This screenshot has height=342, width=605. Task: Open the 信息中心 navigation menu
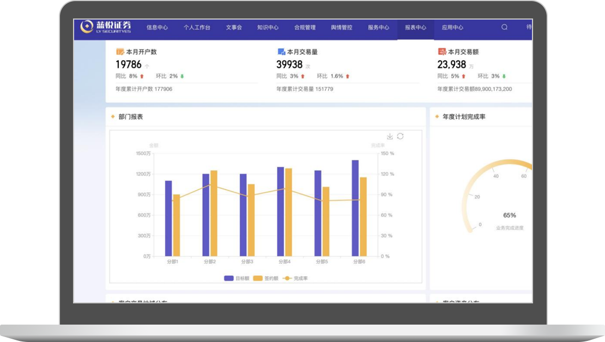point(157,28)
